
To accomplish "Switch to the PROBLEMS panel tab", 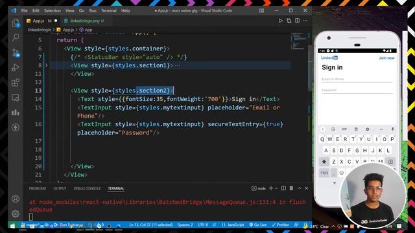I will pyautogui.click(x=38, y=188).
